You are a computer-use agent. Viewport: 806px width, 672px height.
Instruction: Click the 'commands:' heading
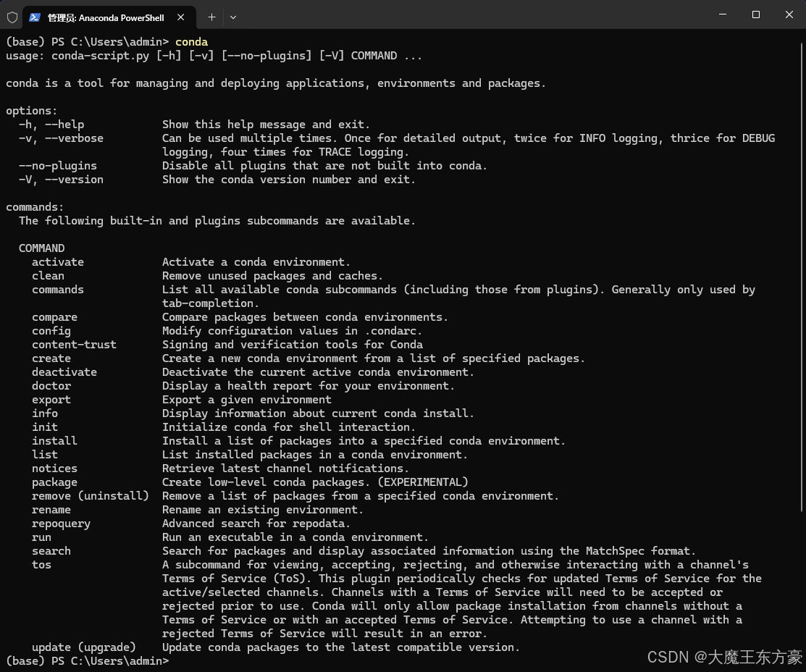click(x=35, y=207)
